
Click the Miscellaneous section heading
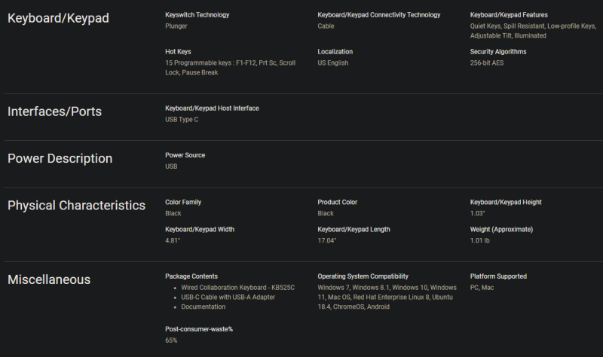(49, 279)
